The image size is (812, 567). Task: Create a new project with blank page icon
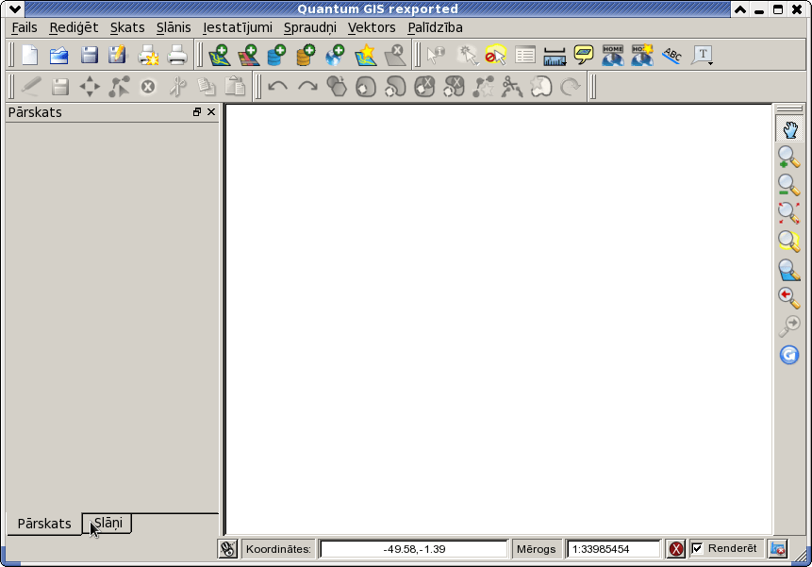click(30, 55)
